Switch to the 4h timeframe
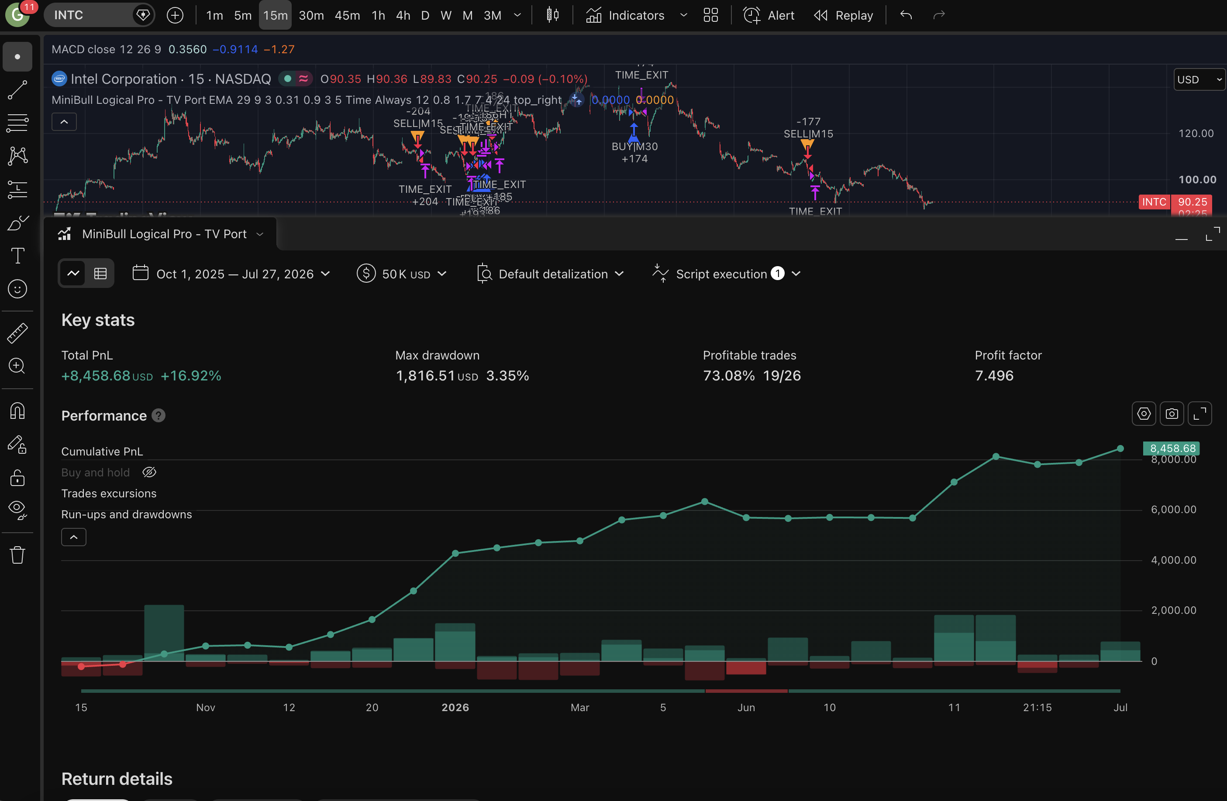The height and width of the screenshot is (801, 1227). click(403, 15)
